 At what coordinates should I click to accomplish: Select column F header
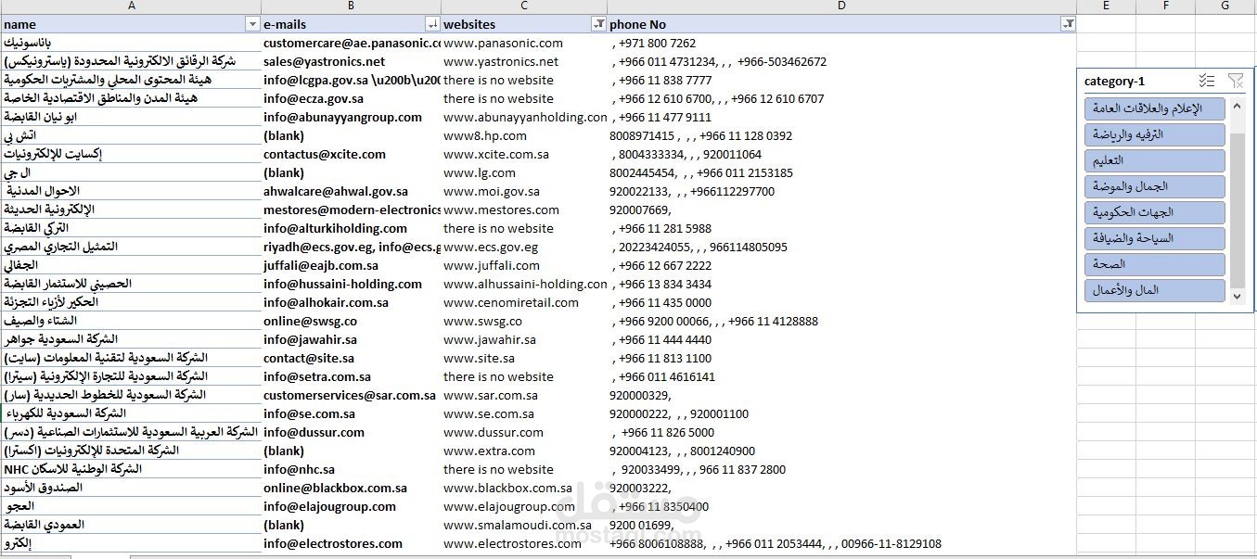[x=1165, y=6]
